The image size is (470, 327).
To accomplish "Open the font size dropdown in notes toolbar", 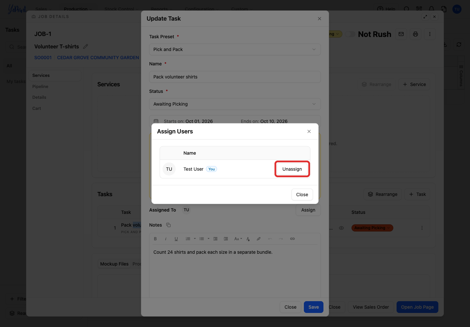I will [238, 239].
